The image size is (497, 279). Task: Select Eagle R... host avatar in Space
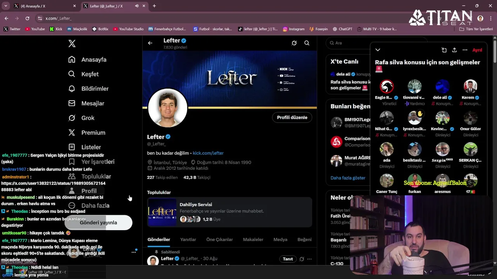point(387,86)
